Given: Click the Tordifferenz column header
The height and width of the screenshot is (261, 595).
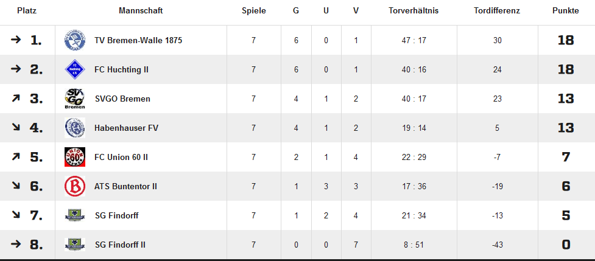Looking at the screenshot, I should pos(497,11).
